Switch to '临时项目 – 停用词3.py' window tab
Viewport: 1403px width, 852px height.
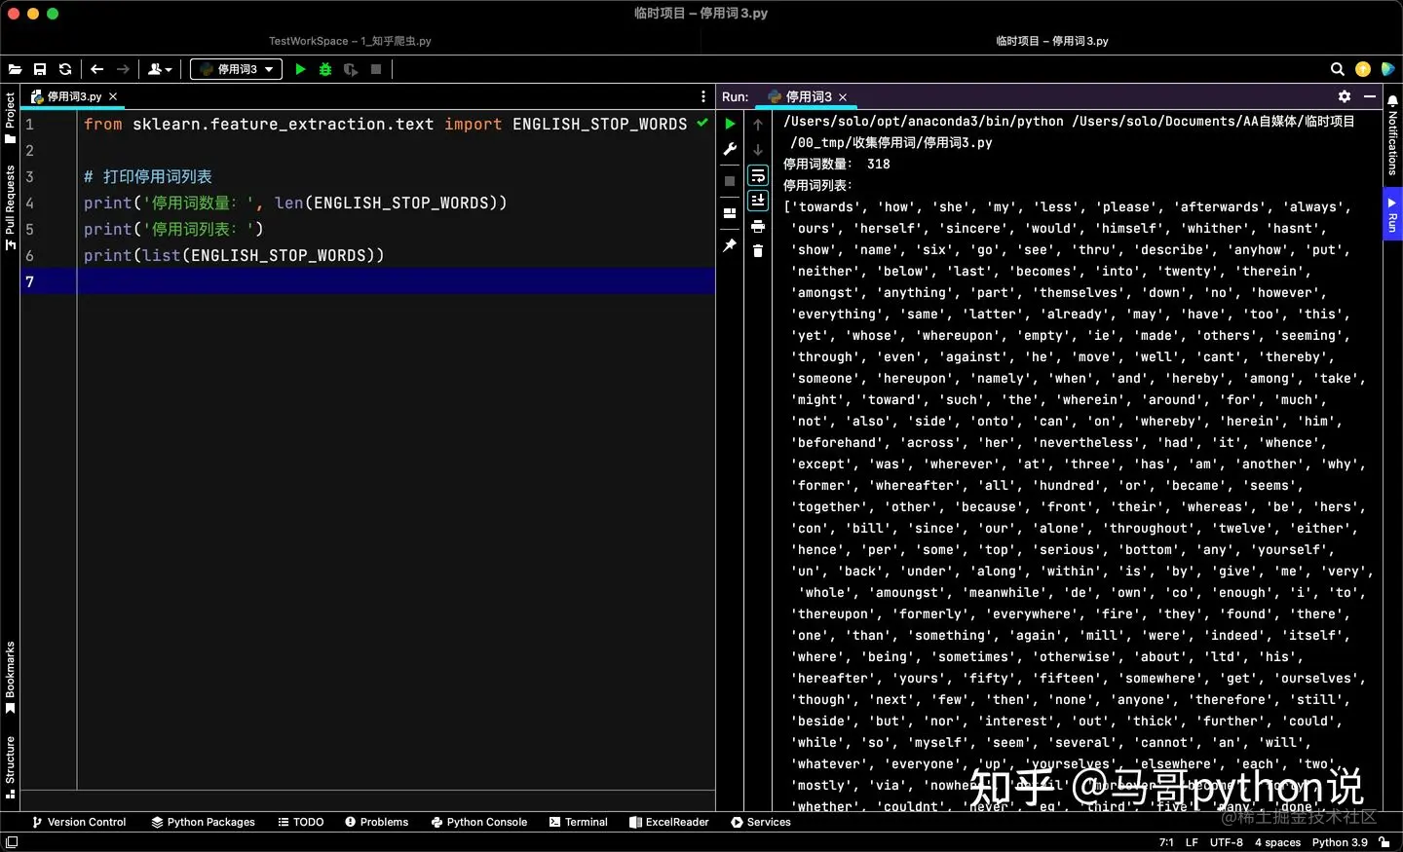pyautogui.click(x=1052, y=41)
